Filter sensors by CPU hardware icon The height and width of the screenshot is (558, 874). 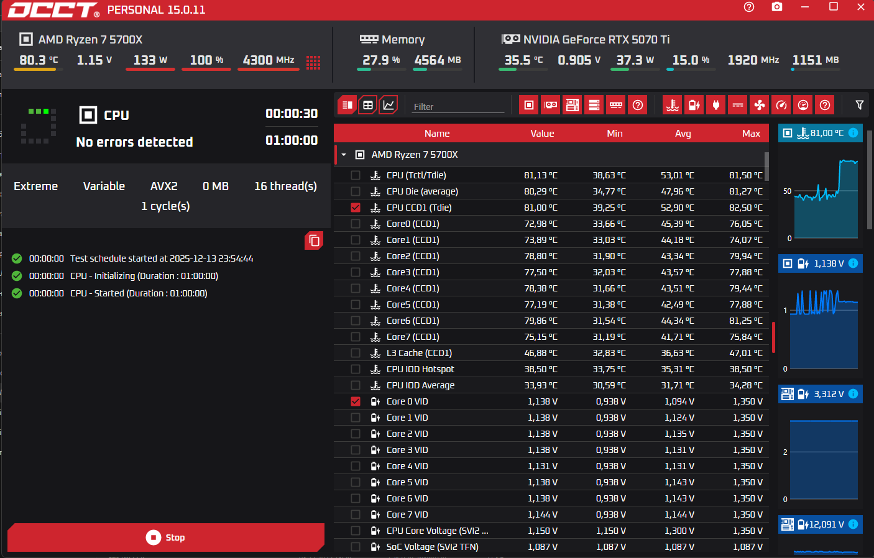(x=529, y=105)
